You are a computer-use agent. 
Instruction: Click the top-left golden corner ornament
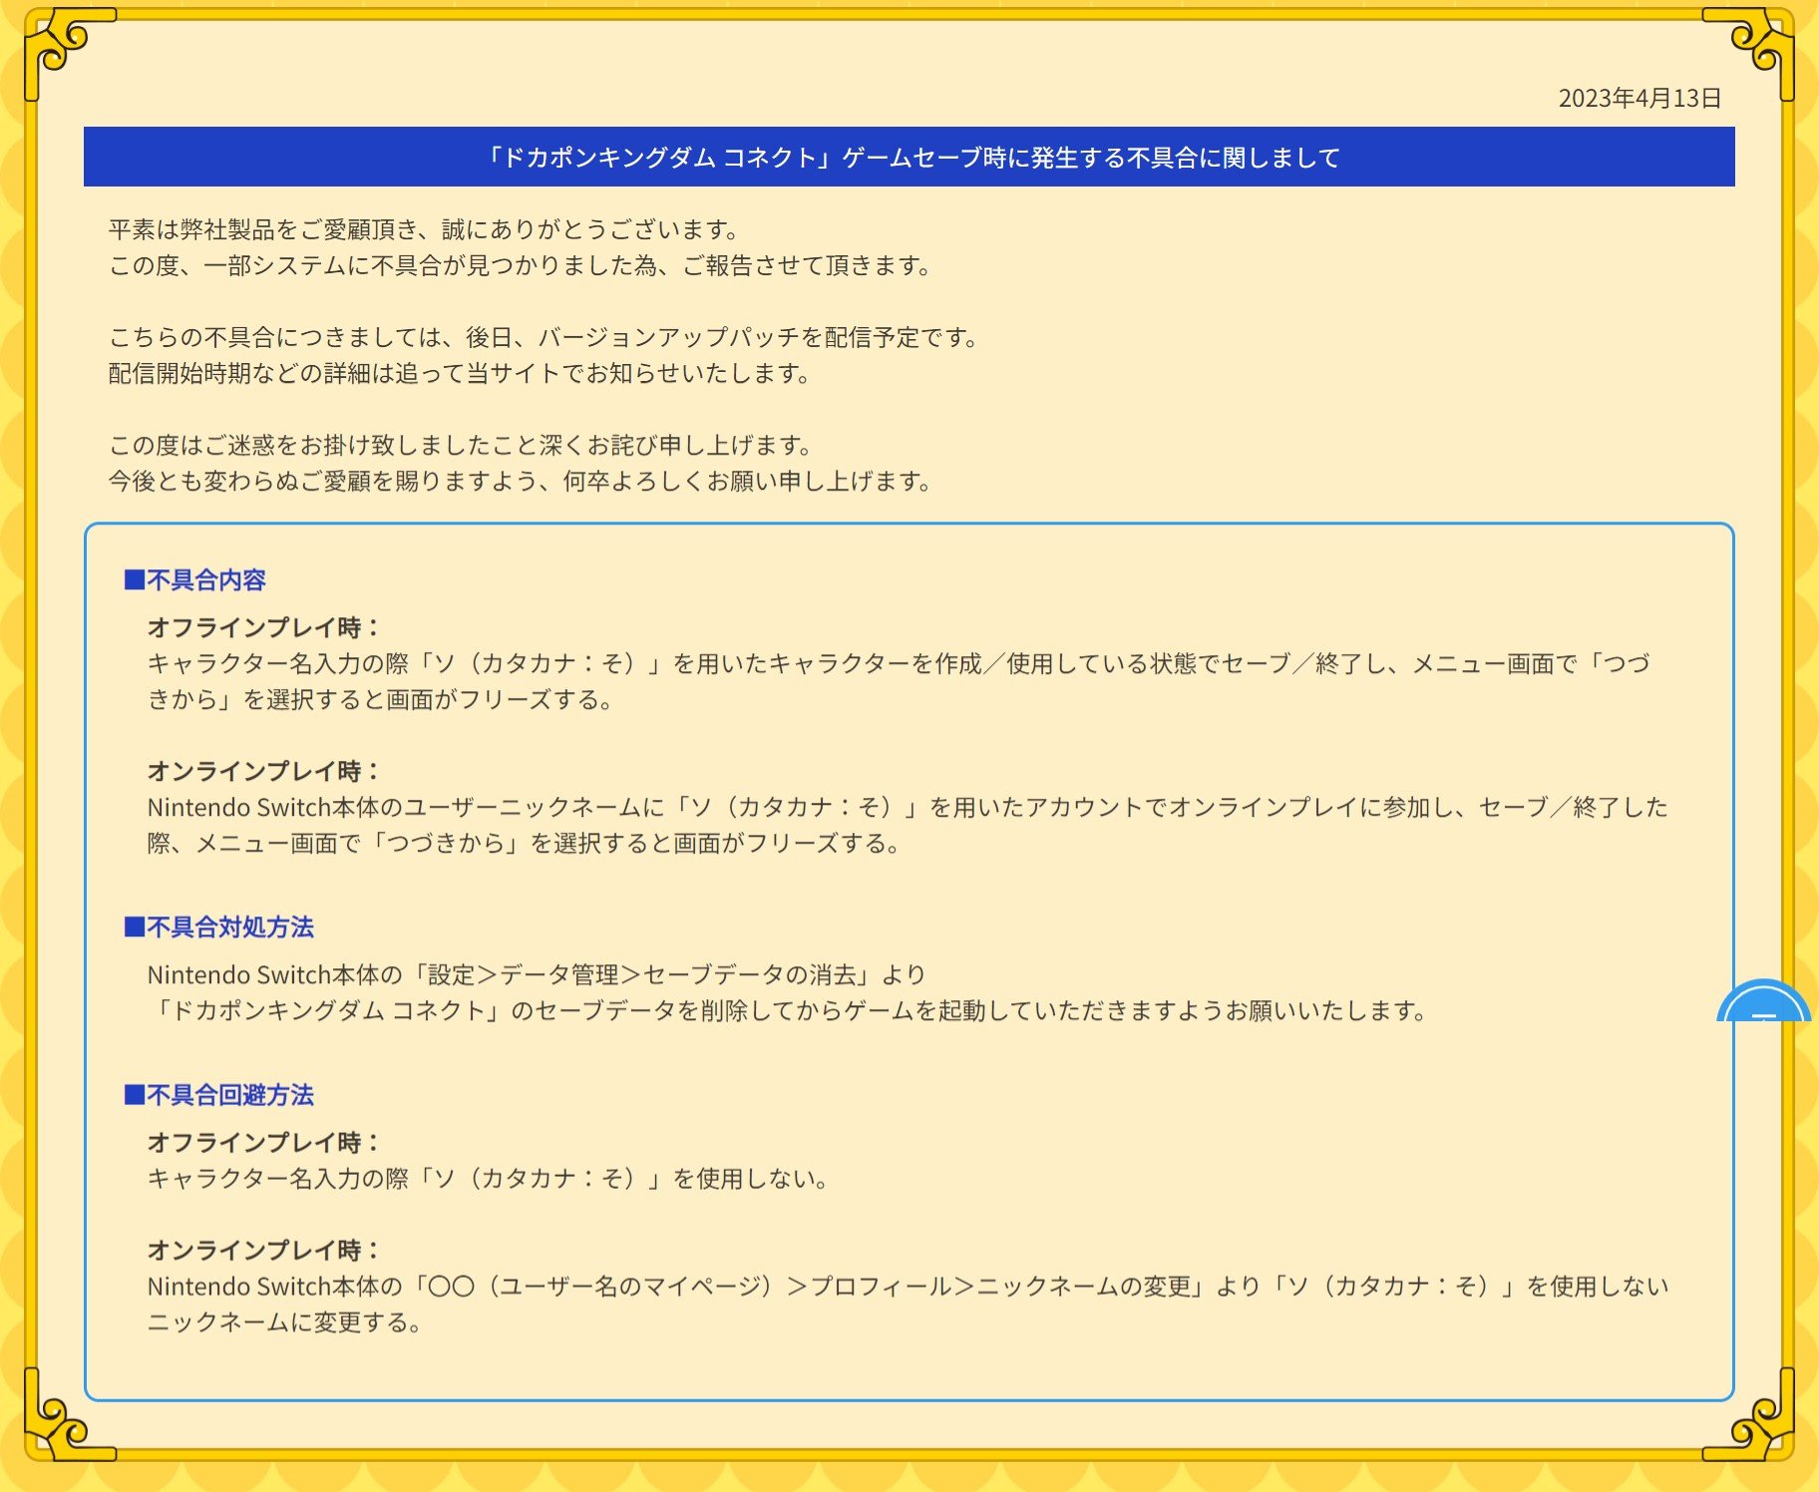pyautogui.click(x=58, y=46)
